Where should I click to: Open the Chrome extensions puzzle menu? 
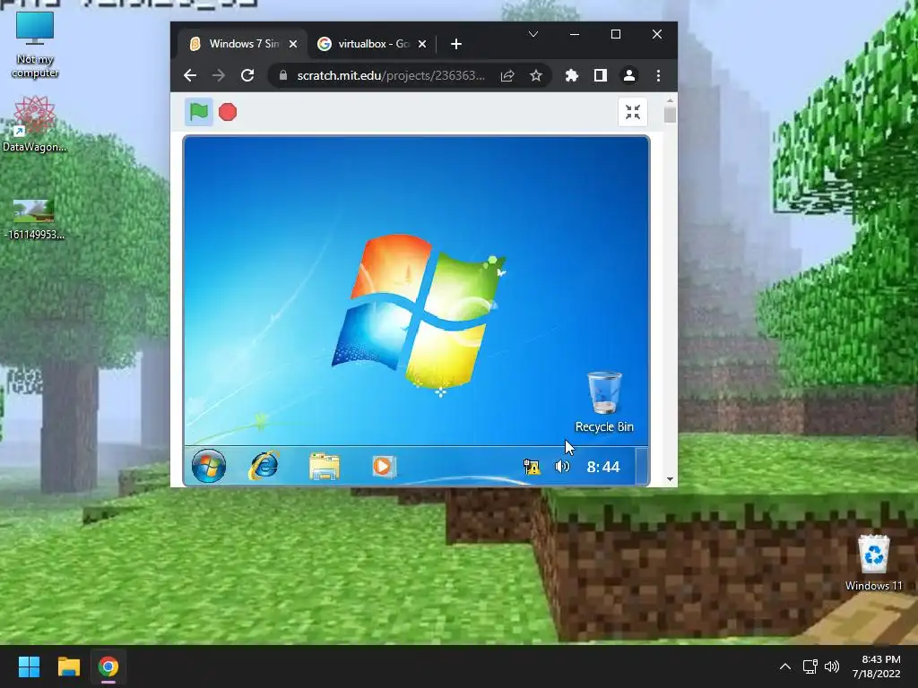571,75
